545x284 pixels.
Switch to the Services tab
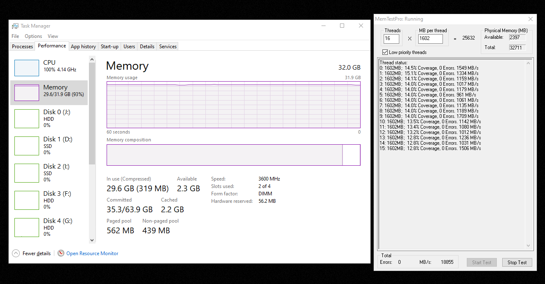[x=168, y=47]
